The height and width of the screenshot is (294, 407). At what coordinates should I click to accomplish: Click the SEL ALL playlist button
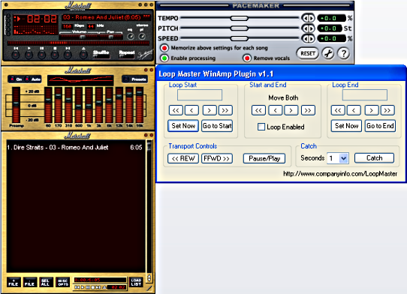[x=46, y=282]
